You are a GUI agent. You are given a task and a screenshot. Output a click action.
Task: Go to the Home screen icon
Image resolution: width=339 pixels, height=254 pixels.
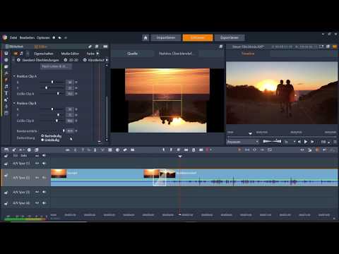click(x=145, y=37)
